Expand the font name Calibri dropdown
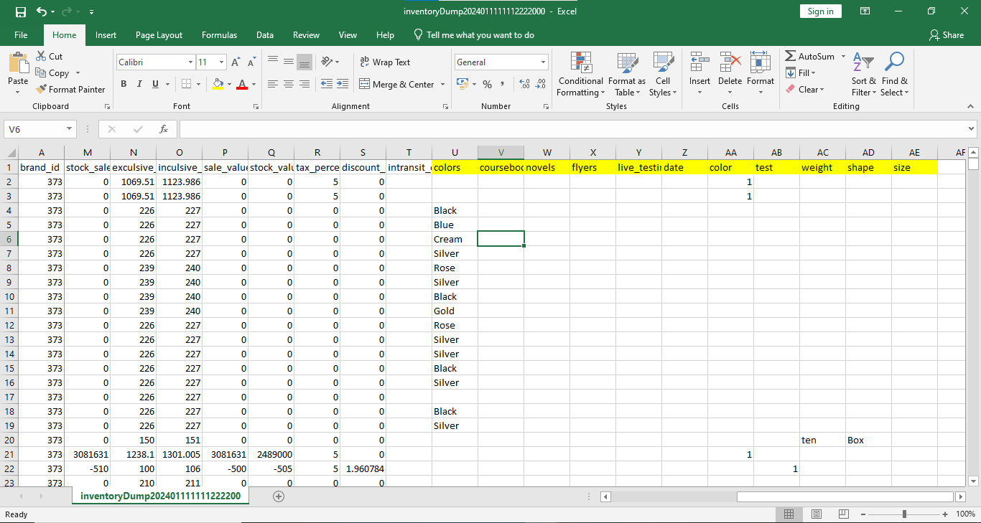This screenshot has height=523, width=981. [x=190, y=62]
